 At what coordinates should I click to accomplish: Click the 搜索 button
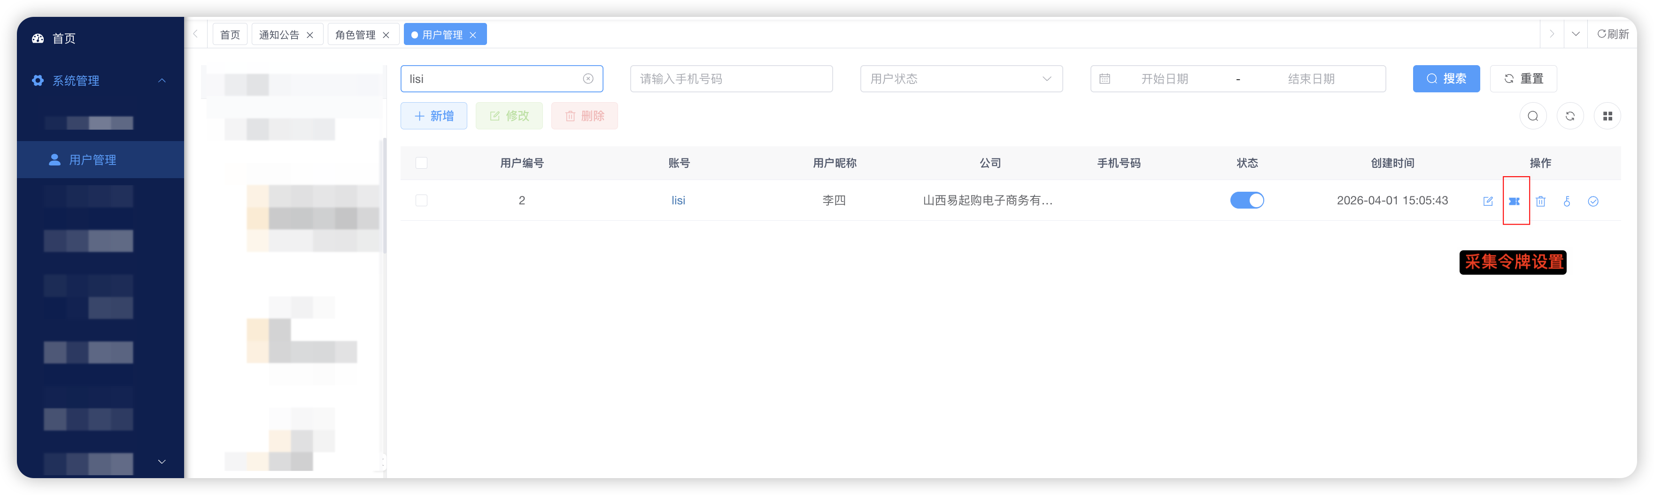1446,79
